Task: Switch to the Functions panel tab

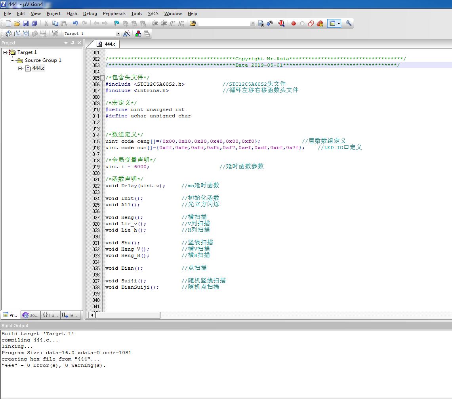Action: (50, 315)
